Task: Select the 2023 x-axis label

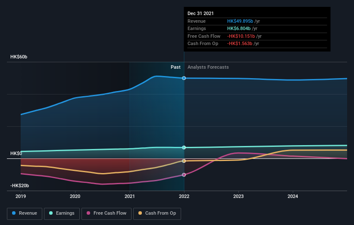Action: 238,196
